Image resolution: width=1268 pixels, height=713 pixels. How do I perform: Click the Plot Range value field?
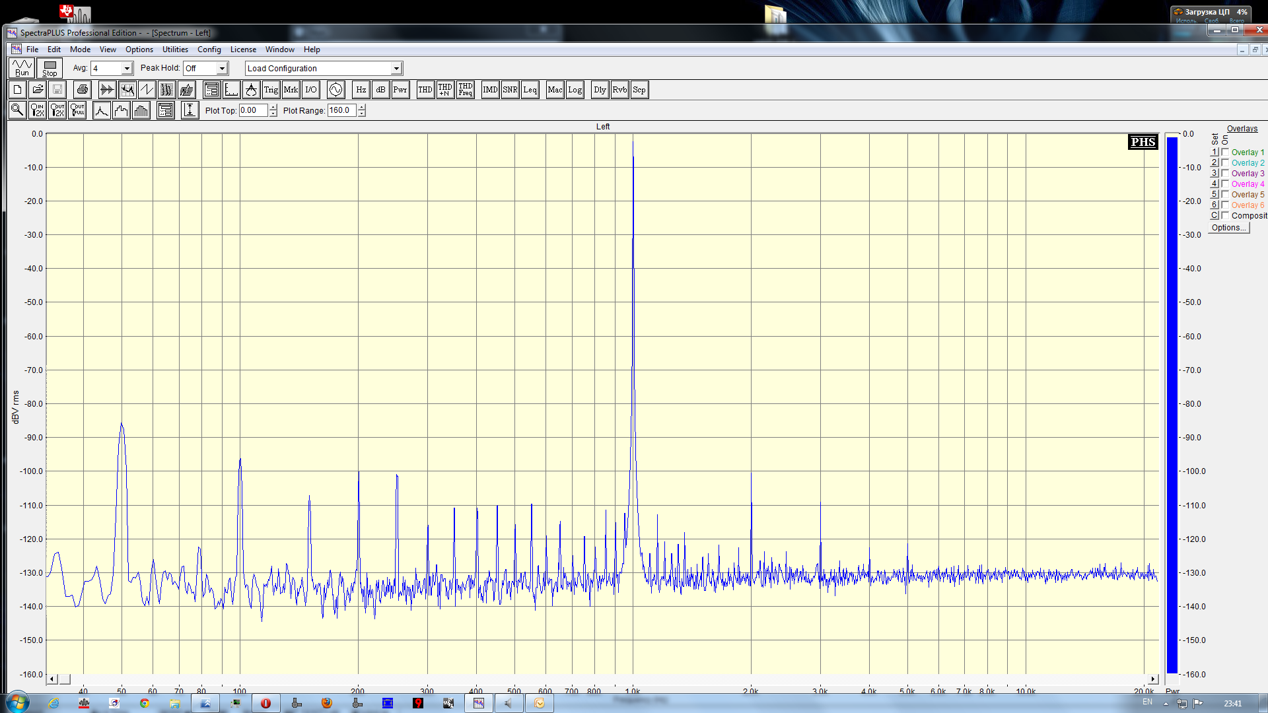(342, 110)
